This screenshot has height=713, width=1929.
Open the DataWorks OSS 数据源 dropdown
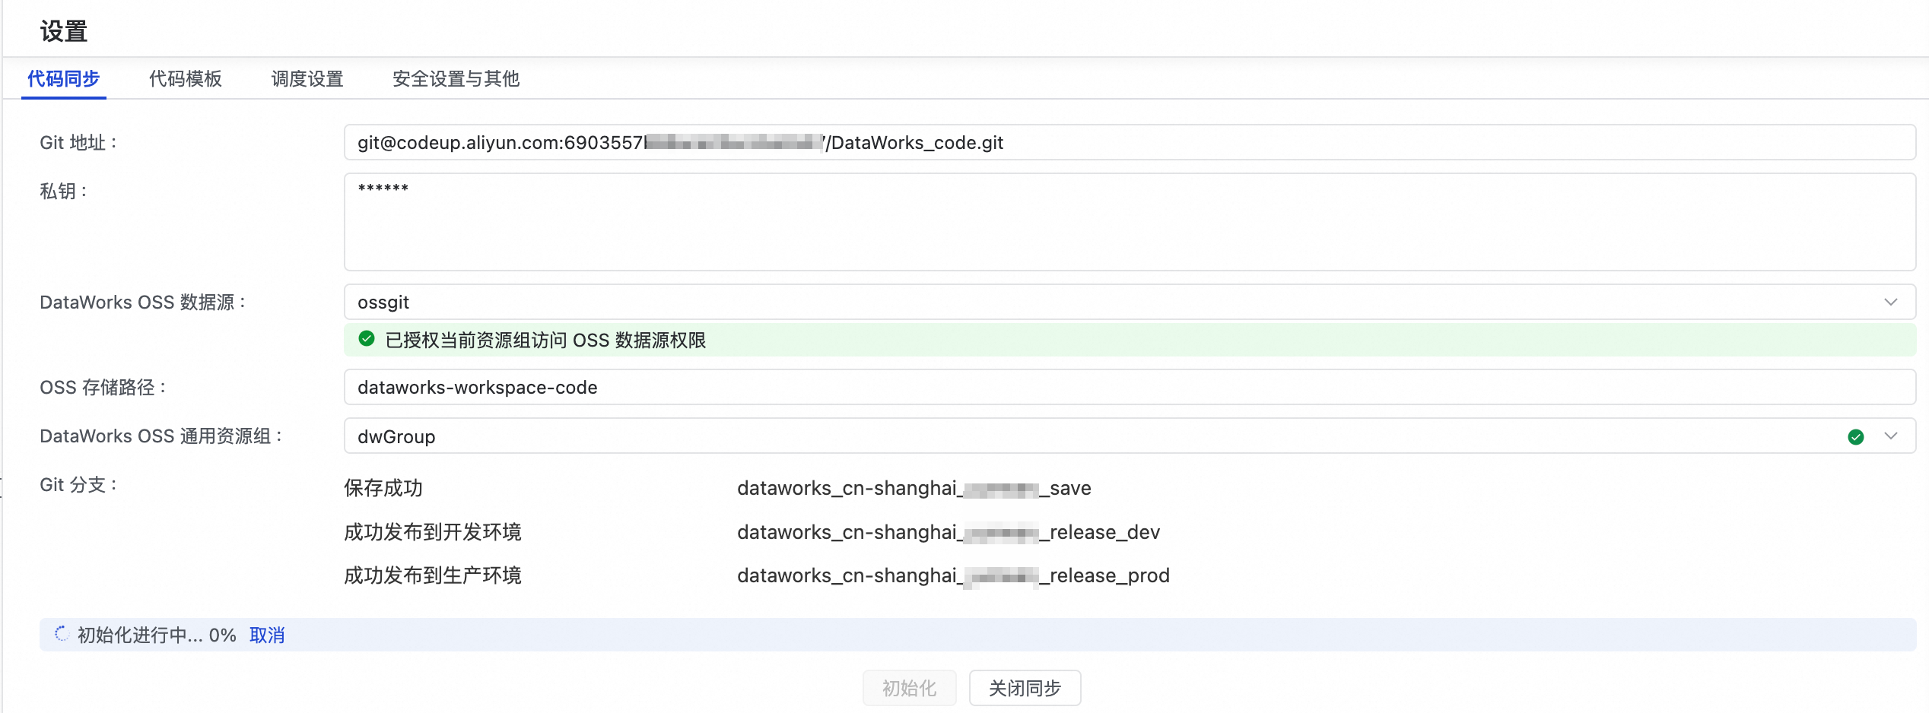1130,302
